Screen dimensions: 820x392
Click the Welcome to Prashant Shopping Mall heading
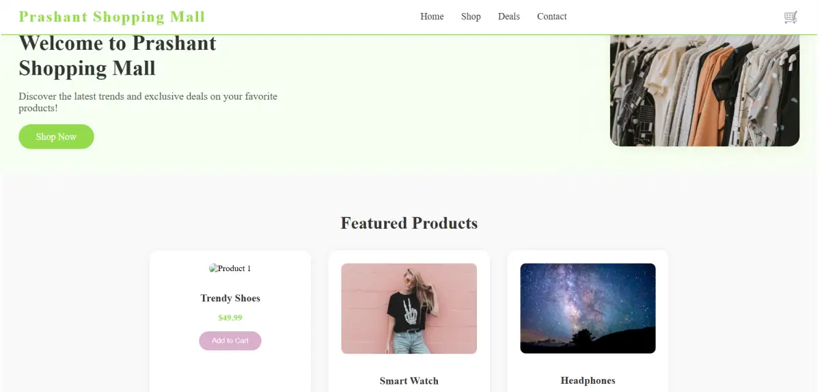pyautogui.click(x=118, y=56)
